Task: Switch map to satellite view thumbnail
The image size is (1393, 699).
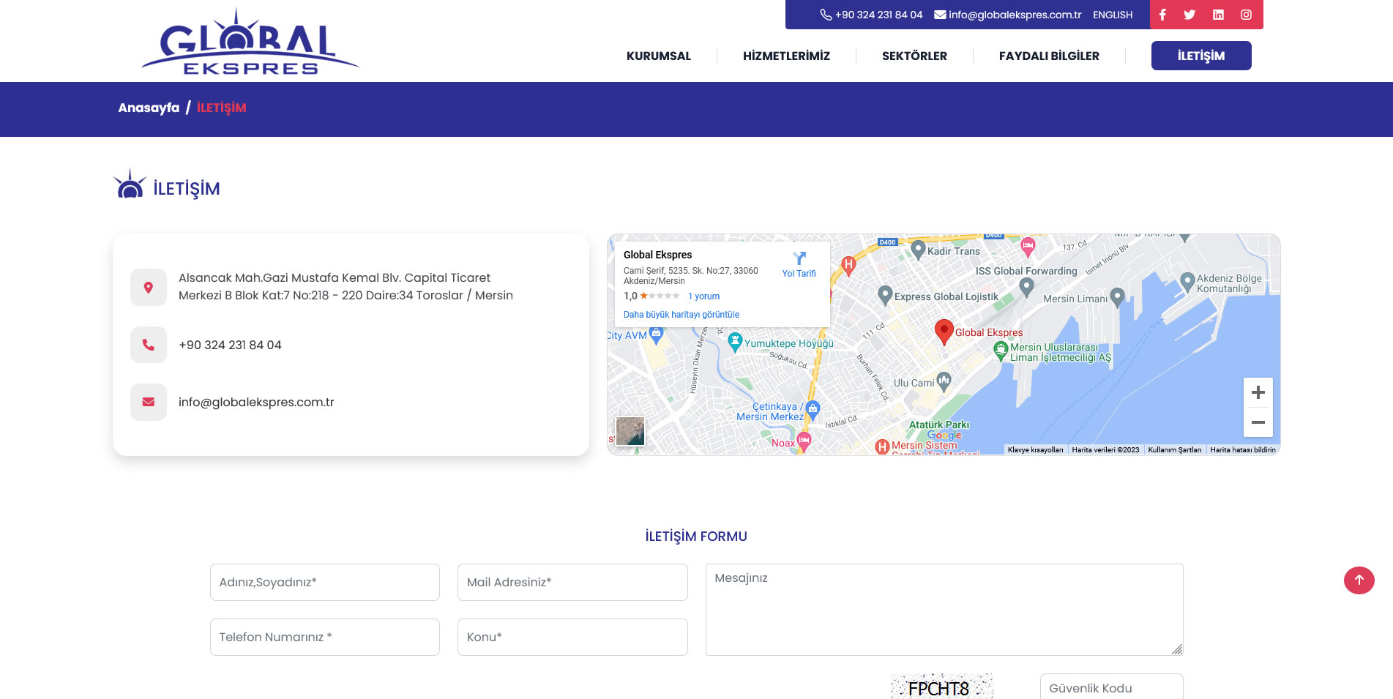Action: tap(630, 431)
